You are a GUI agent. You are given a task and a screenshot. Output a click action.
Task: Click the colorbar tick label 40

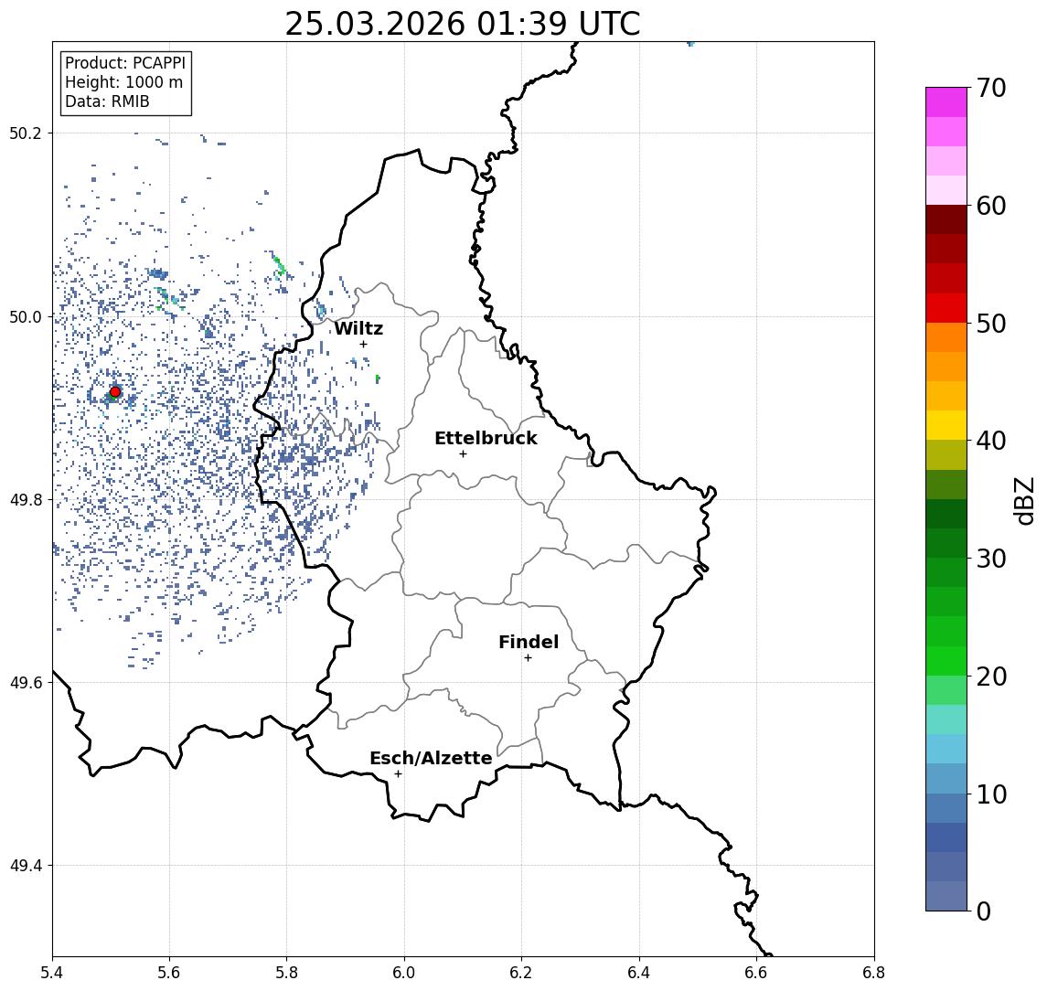click(991, 441)
